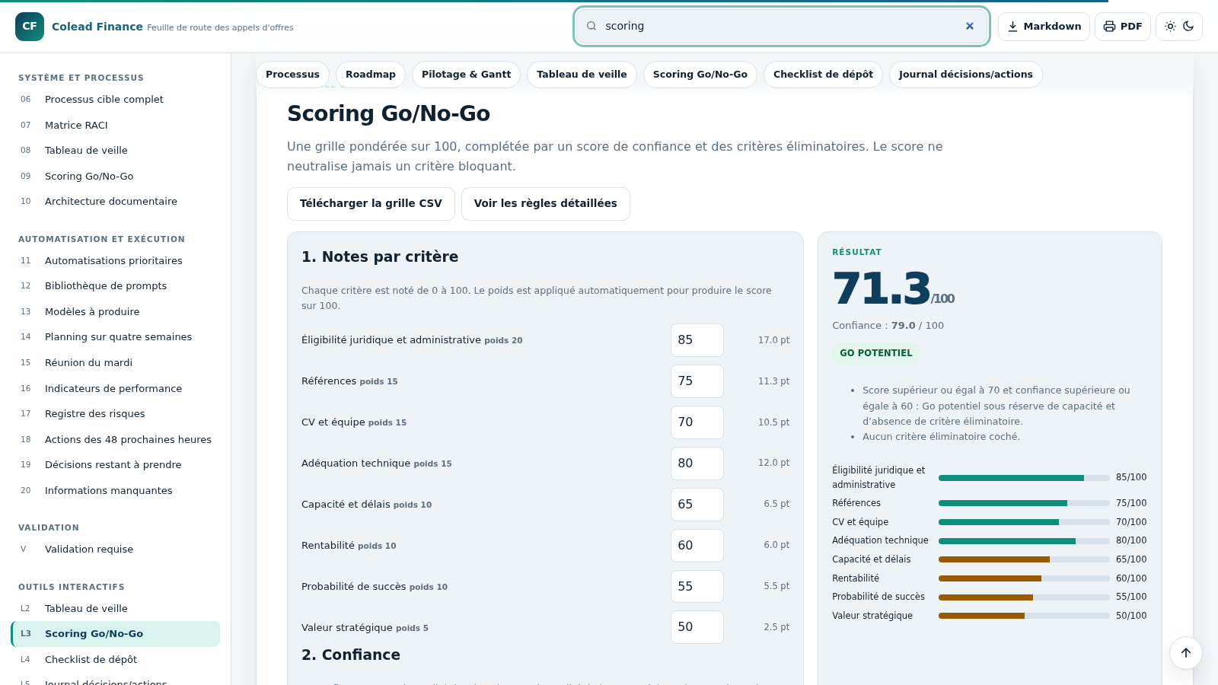Toggle the light/dark theme icon
Viewport: 1218px width, 685px height.
coord(1179,27)
